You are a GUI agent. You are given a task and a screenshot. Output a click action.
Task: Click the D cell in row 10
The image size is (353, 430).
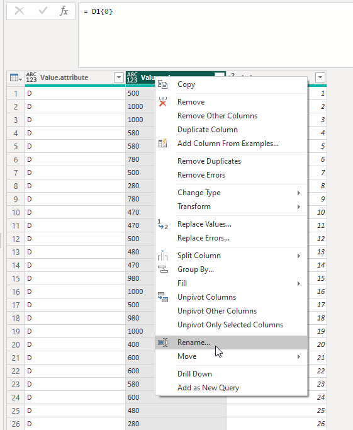pyautogui.click(x=75, y=212)
